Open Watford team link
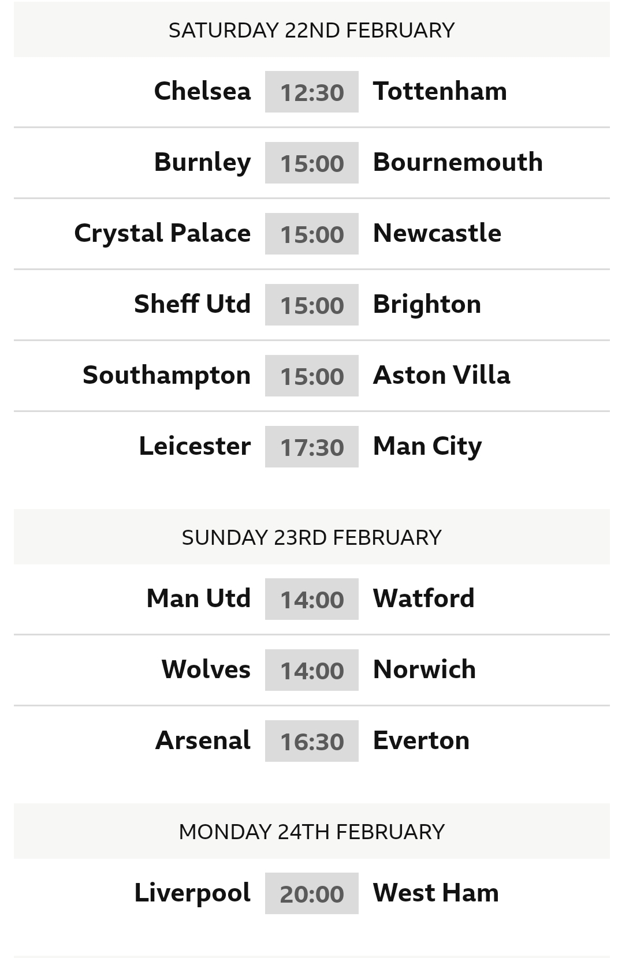The width and height of the screenshot is (618, 958). 424,598
